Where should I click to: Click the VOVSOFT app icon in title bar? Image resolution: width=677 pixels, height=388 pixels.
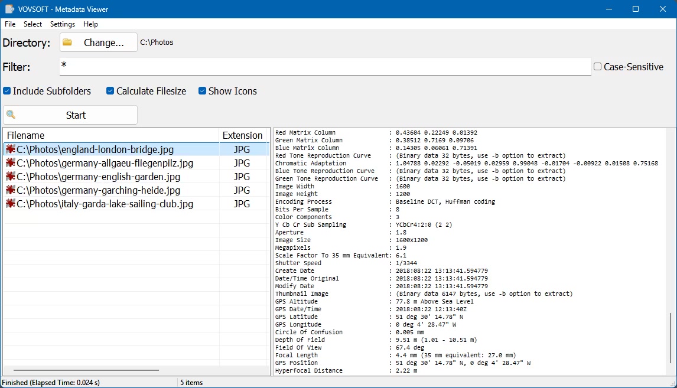[9, 9]
